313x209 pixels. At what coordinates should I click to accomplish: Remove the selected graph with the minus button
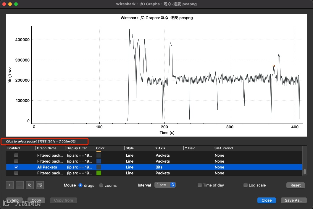pyautogui.click(x=20, y=185)
